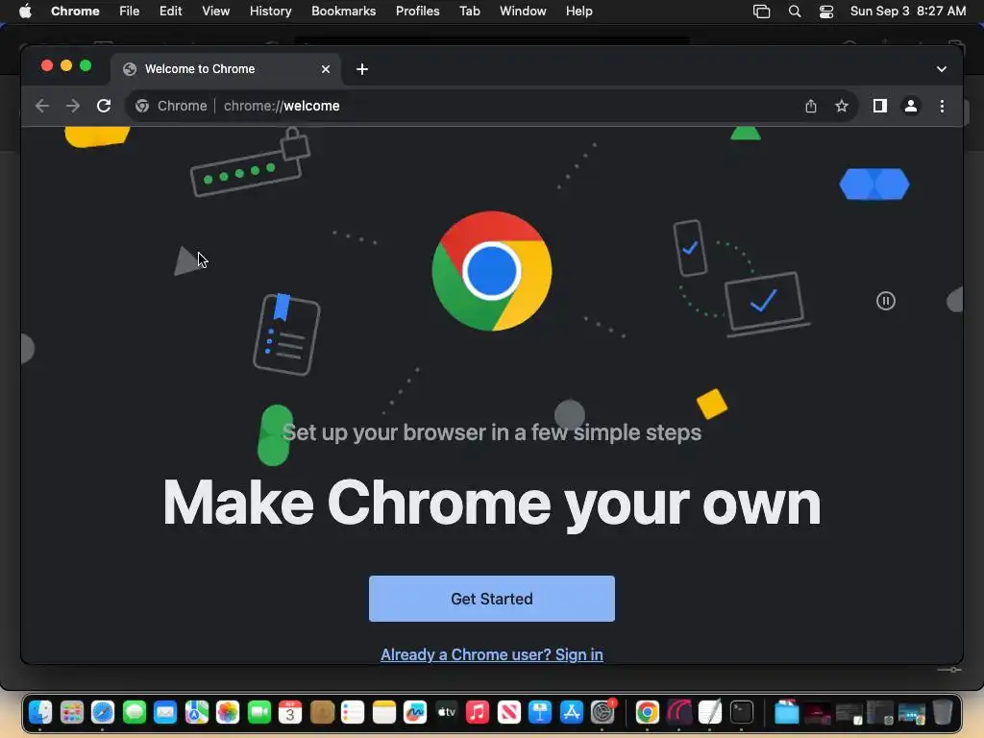Go back using the back arrow
Screen dimensions: 984x738
coord(42,106)
